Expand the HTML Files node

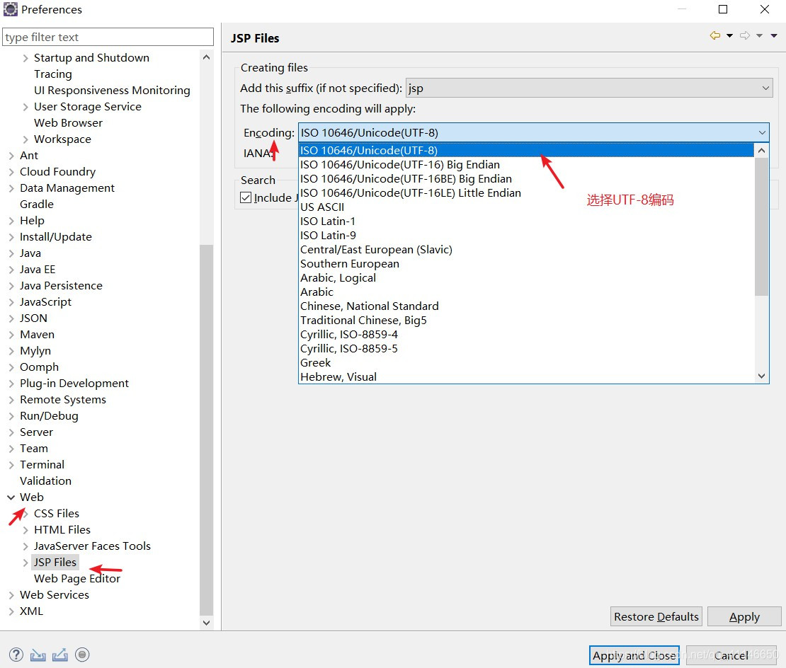[25, 530]
